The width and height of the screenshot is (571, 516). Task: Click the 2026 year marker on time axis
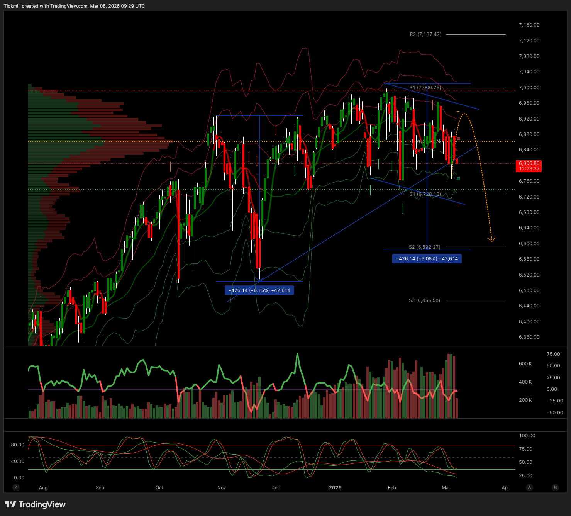click(x=335, y=488)
